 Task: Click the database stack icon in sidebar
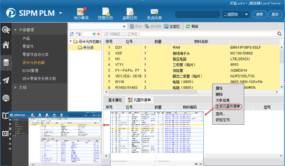point(6,62)
